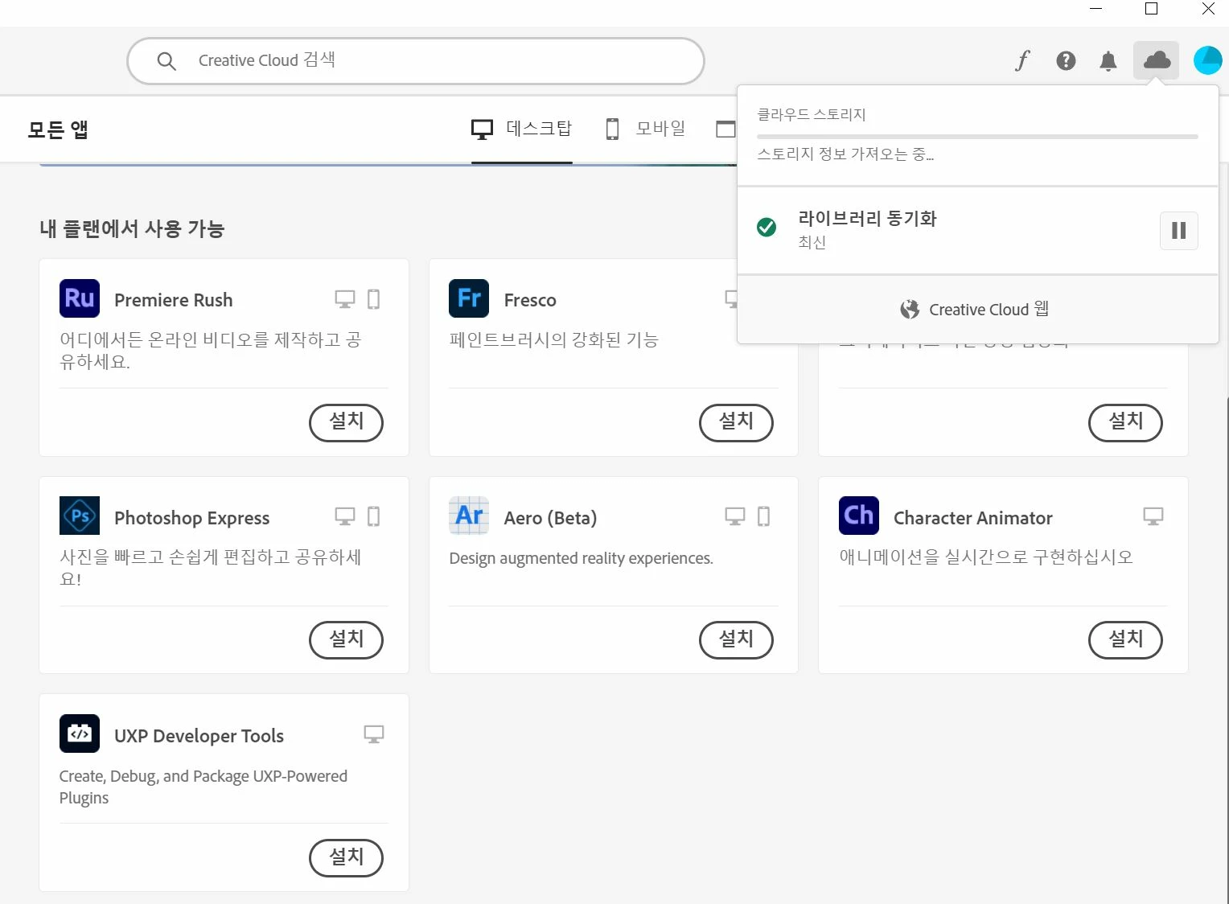Install Fresco with 설치 button
This screenshot has width=1229, height=904.
(x=736, y=422)
